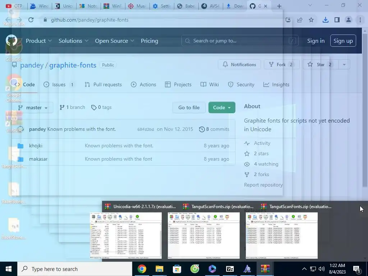Open the GitHub logo home link
Viewport: 368px width, 276px height.
(11, 40)
